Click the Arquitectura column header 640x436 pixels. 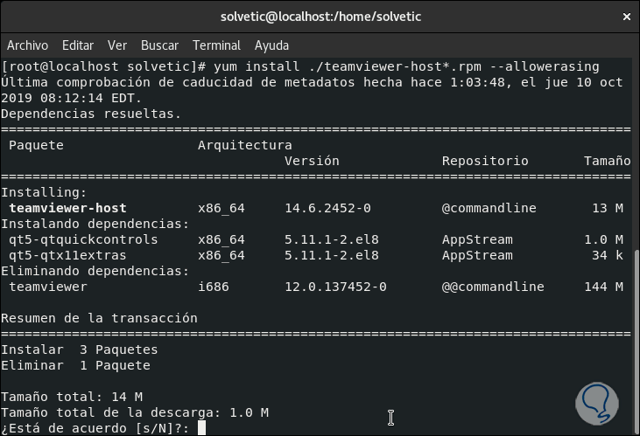(x=244, y=145)
